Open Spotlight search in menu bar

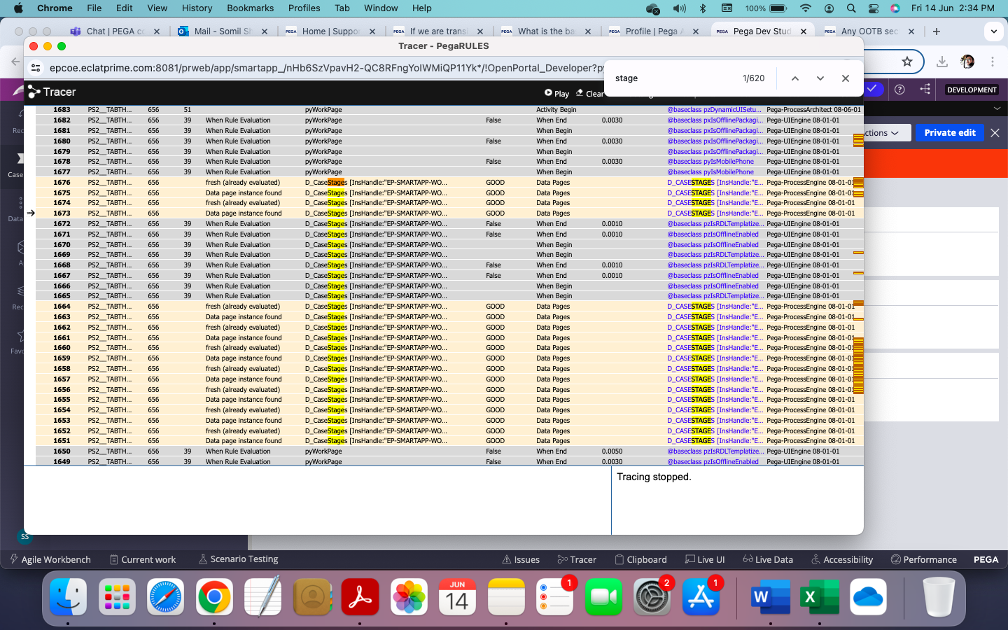[x=851, y=8]
